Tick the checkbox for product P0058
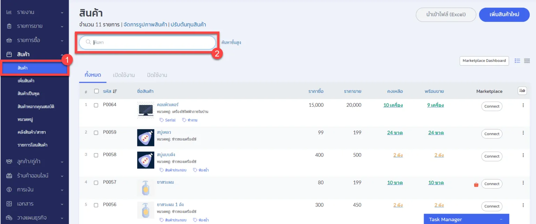Screen dimensions: 536x224 96,155
